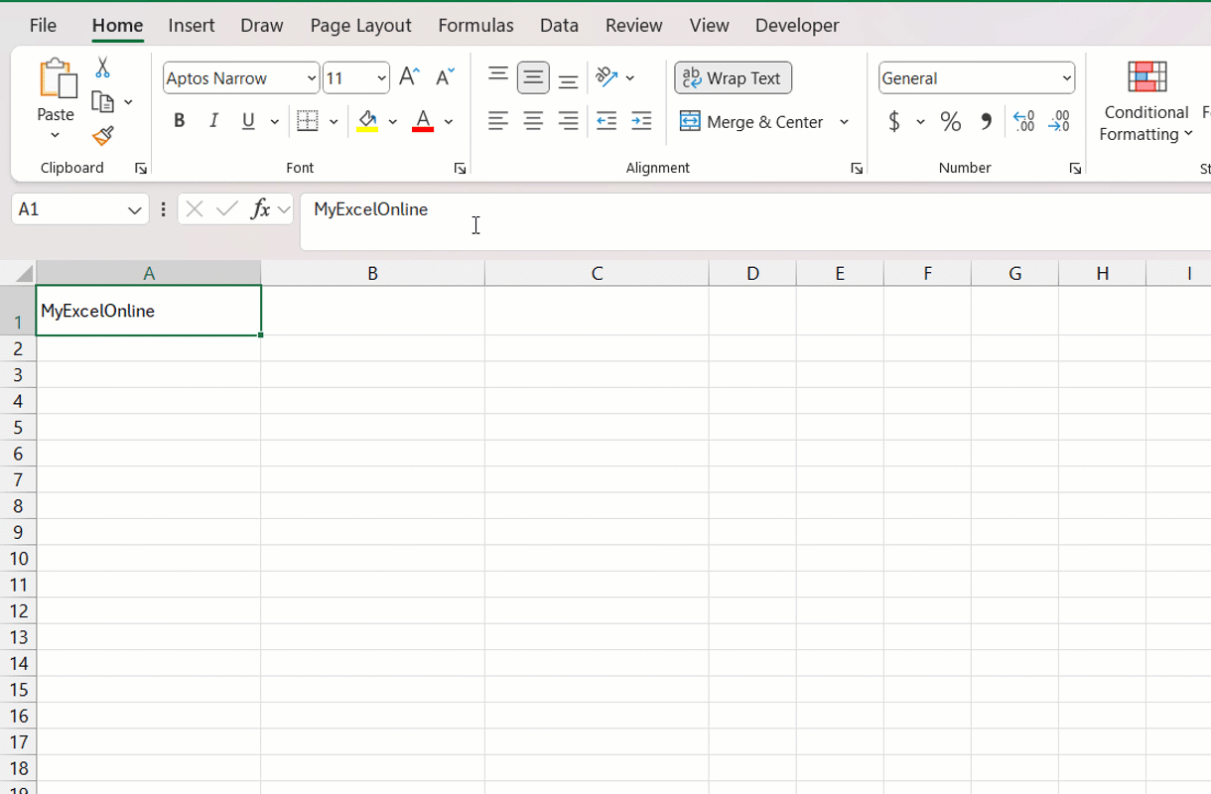Select all cells with the corner triangle
Screen dimensions: 1211x794
(x=22, y=274)
